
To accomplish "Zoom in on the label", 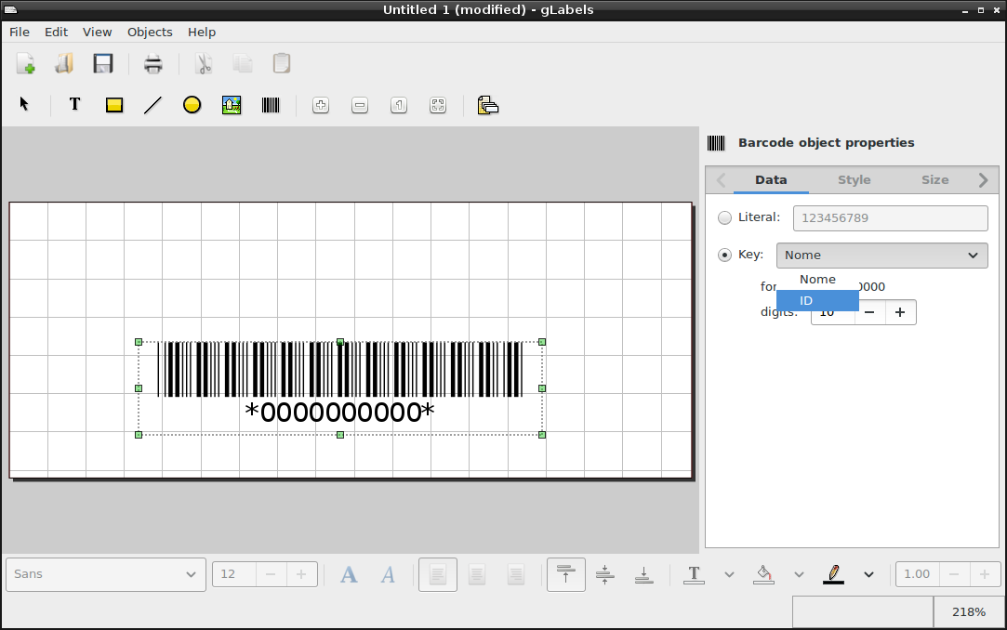I will (321, 105).
